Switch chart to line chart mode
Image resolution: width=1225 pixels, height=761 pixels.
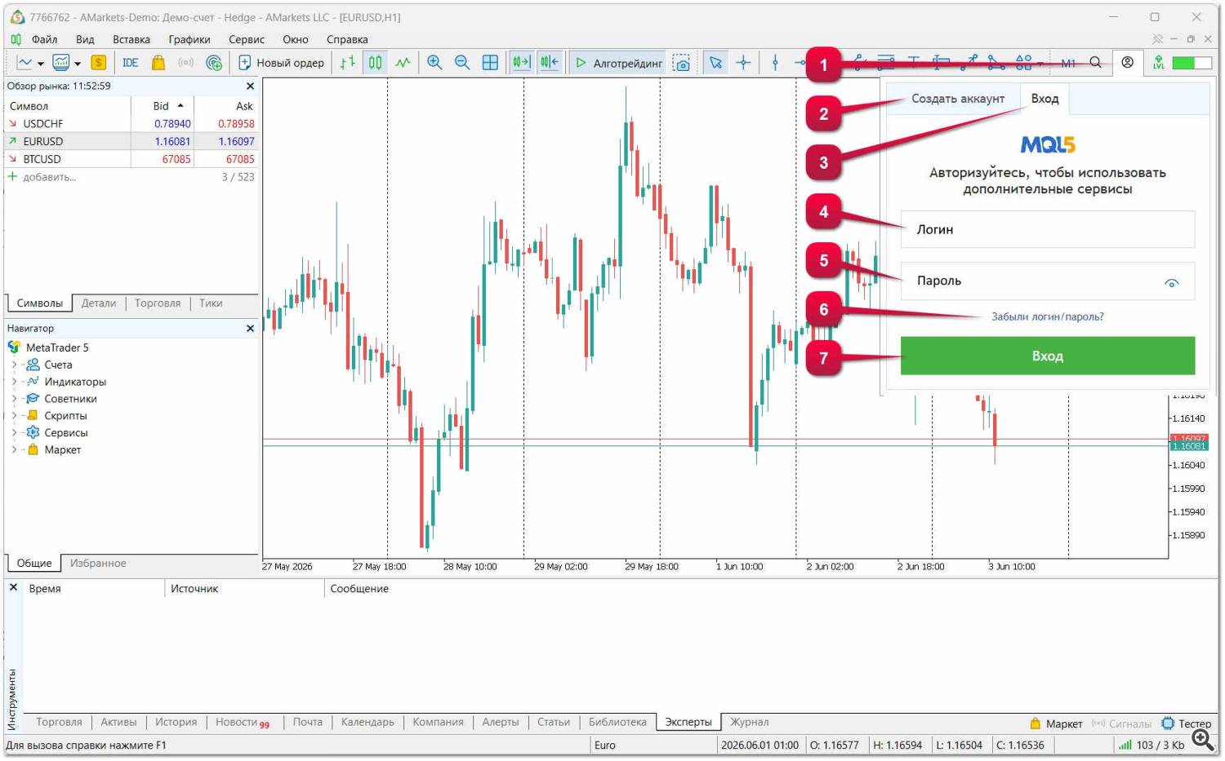[403, 63]
